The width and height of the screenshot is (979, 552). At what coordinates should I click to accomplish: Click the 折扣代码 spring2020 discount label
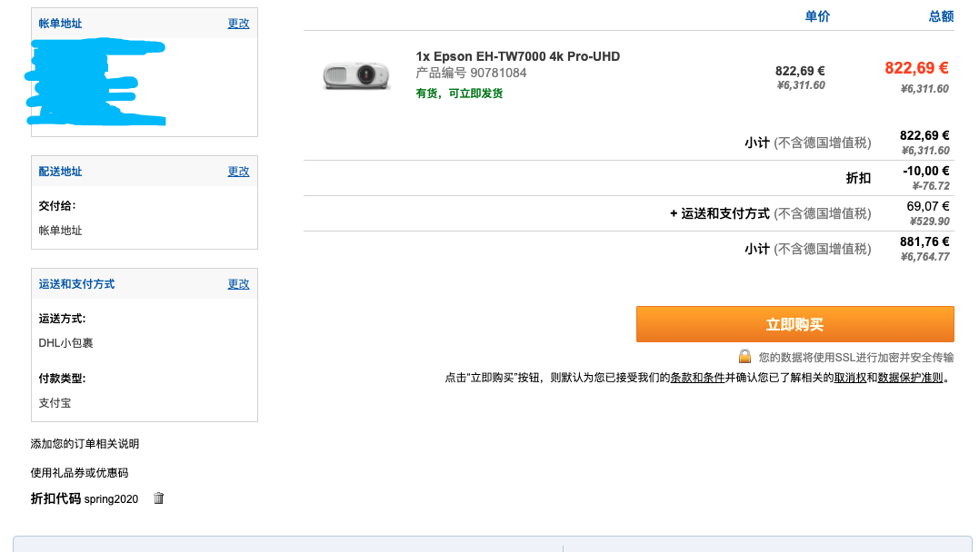point(85,498)
